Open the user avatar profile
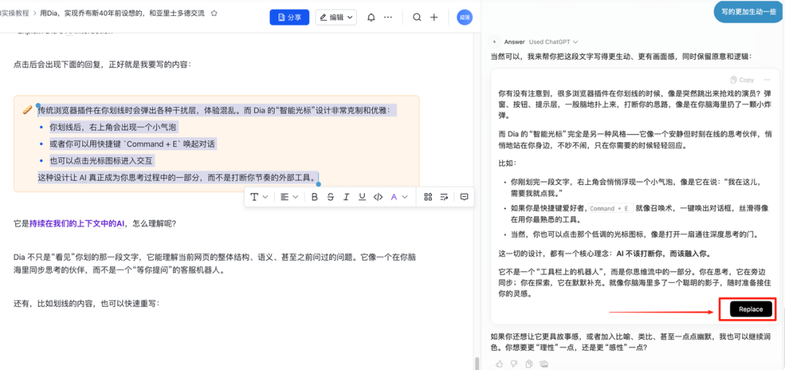Image resolution: width=785 pixels, height=370 pixels. pyautogui.click(x=464, y=17)
